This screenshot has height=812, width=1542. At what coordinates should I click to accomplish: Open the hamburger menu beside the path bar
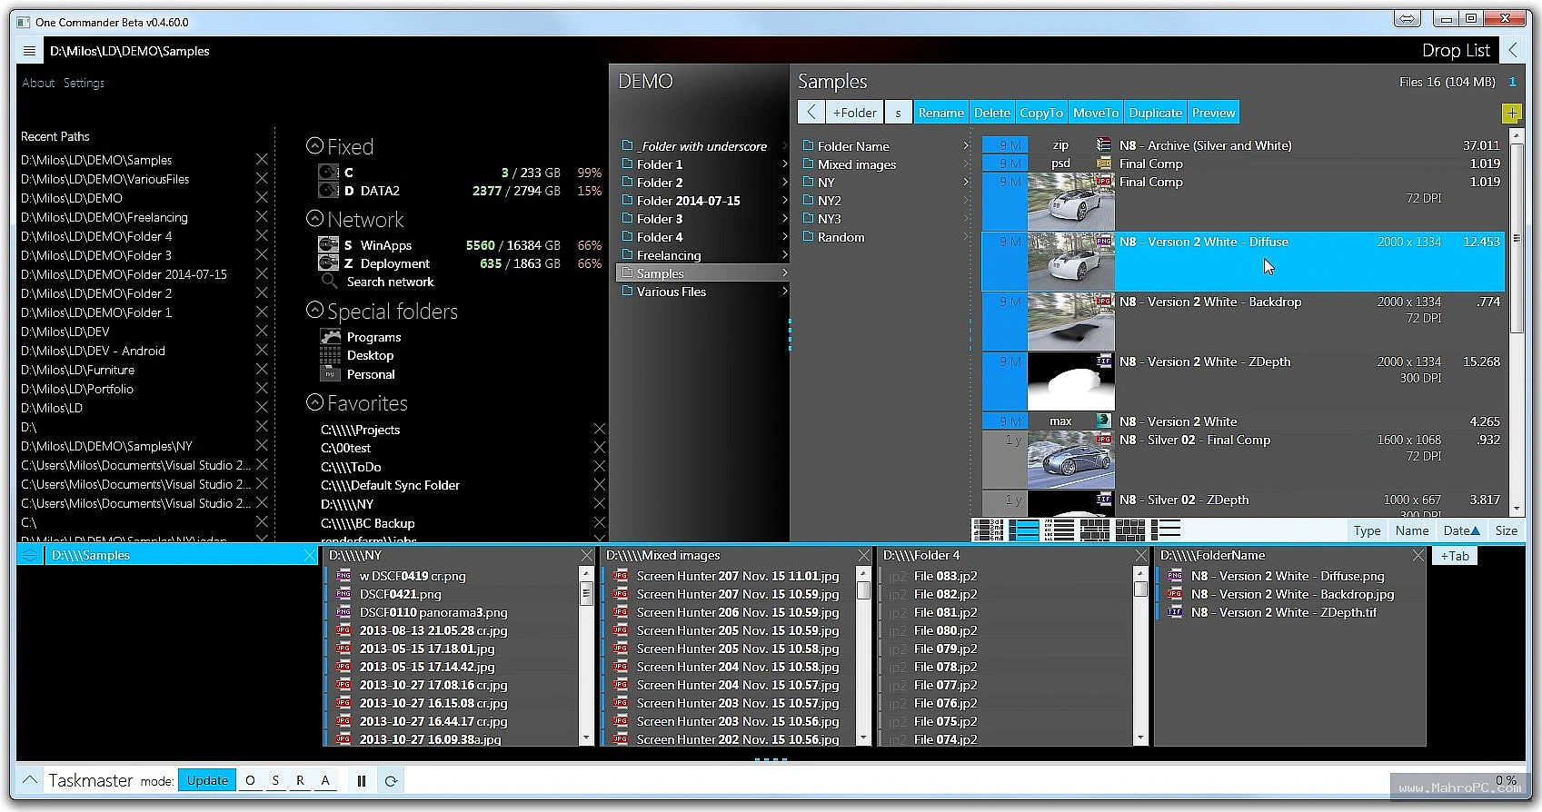(x=30, y=51)
